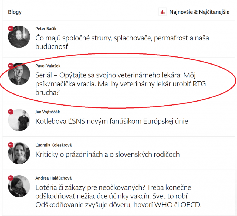The height and width of the screenshot is (216, 237).
Task: Open the veterinárny lekár Seriál article
Action: coord(121,84)
